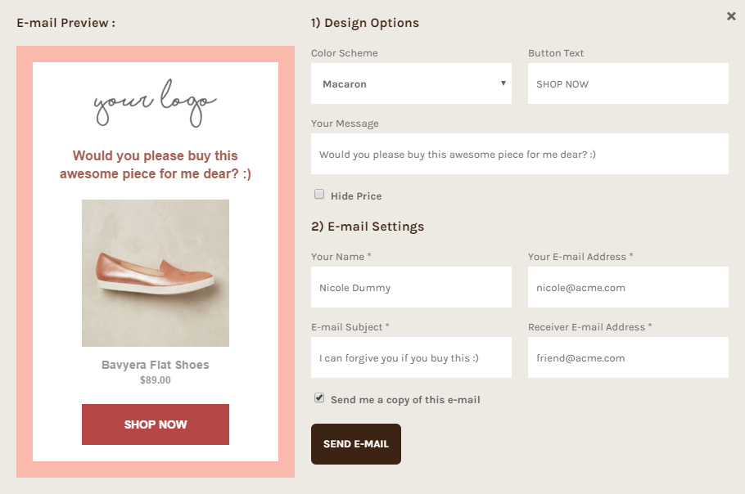Click the pink border of e-mail preview

tap(25, 262)
